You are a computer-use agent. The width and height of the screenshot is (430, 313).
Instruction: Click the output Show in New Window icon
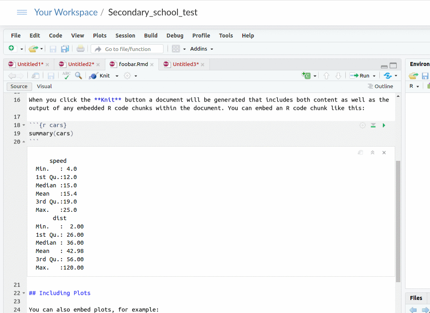pos(361,153)
